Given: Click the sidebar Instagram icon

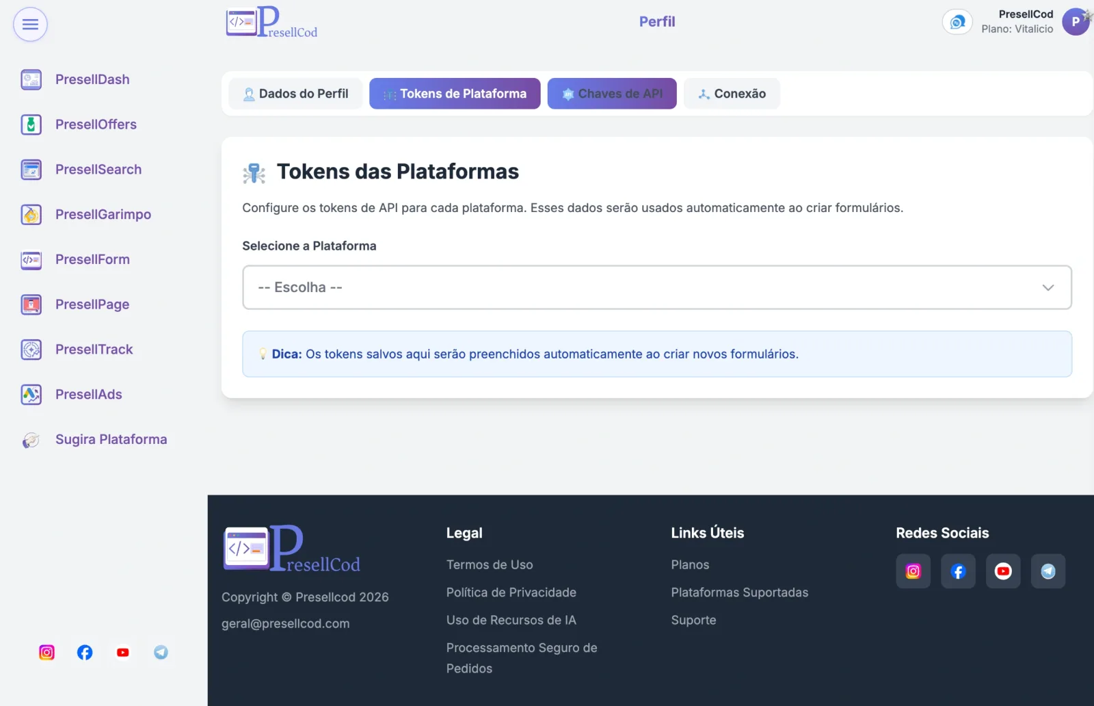Looking at the screenshot, I should tap(46, 653).
